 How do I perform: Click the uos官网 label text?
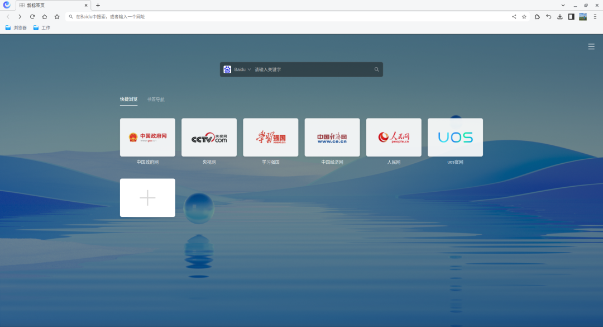[x=456, y=162]
